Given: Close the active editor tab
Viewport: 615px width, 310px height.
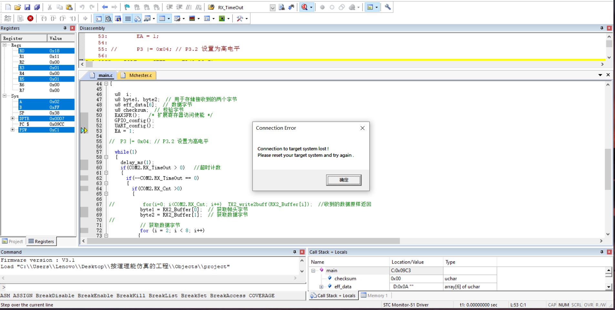Looking at the screenshot, I should point(608,75).
